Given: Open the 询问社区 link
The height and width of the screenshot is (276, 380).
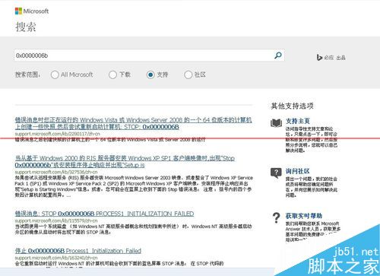Looking at the screenshot, I should click(x=298, y=171).
